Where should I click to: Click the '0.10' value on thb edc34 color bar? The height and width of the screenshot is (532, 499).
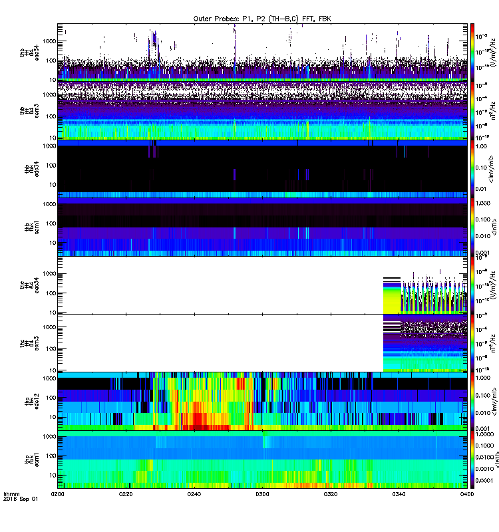click(481, 168)
